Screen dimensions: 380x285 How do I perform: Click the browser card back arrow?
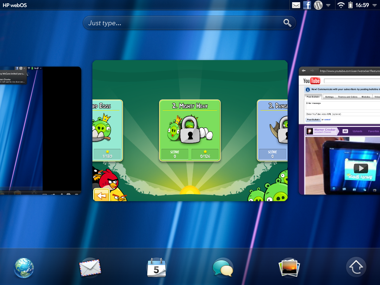pyautogui.click(x=304, y=71)
